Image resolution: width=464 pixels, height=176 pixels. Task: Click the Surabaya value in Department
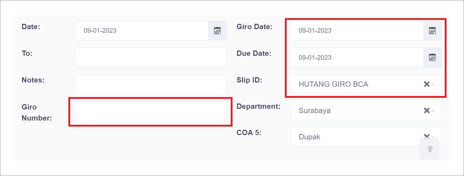coord(314,111)
